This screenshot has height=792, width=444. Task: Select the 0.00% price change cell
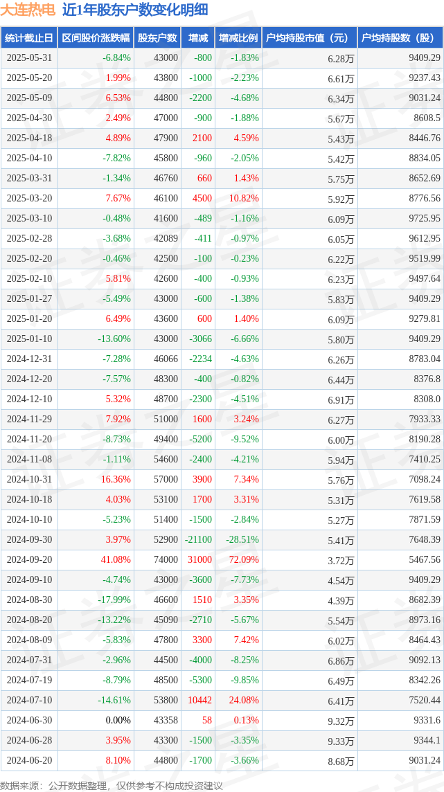point(118,720)
